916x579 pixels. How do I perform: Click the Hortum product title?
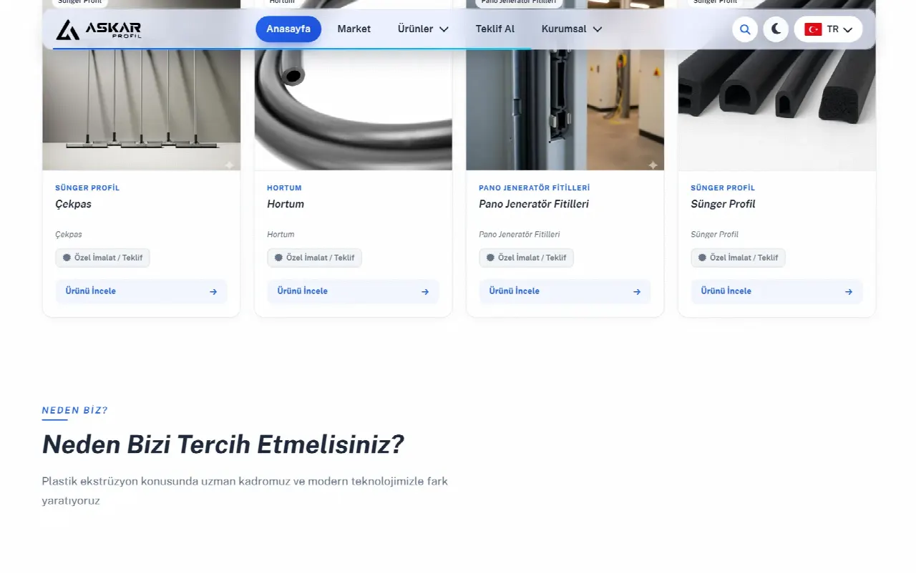pos(286,204)
